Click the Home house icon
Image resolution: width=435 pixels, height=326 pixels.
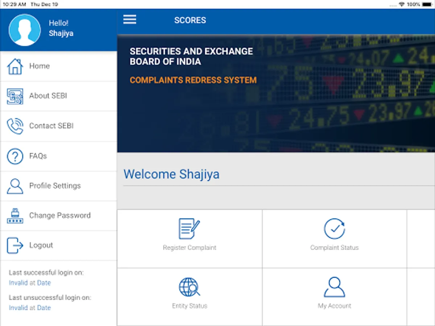tap(15, 66)
